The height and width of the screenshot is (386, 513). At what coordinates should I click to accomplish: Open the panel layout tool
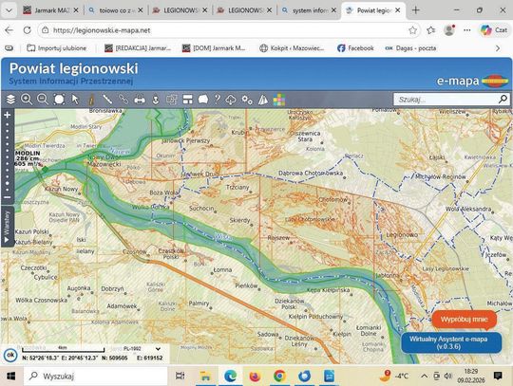click(x=188, y=100)
